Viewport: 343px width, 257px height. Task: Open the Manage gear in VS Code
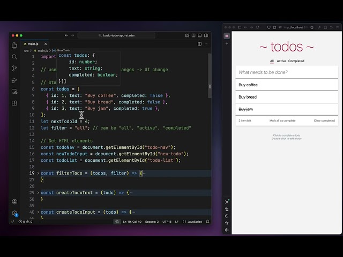(14, 213)
